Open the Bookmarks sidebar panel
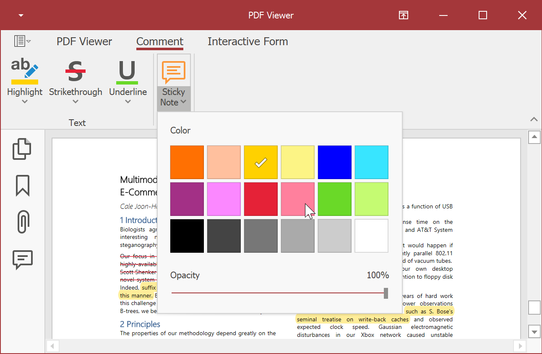The height and width of the screenshot is (354, 542). tap(23, 185)
